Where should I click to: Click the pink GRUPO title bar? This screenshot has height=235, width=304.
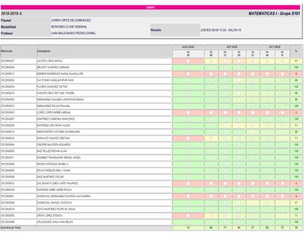pyautogui.click(x=150, y=8)
